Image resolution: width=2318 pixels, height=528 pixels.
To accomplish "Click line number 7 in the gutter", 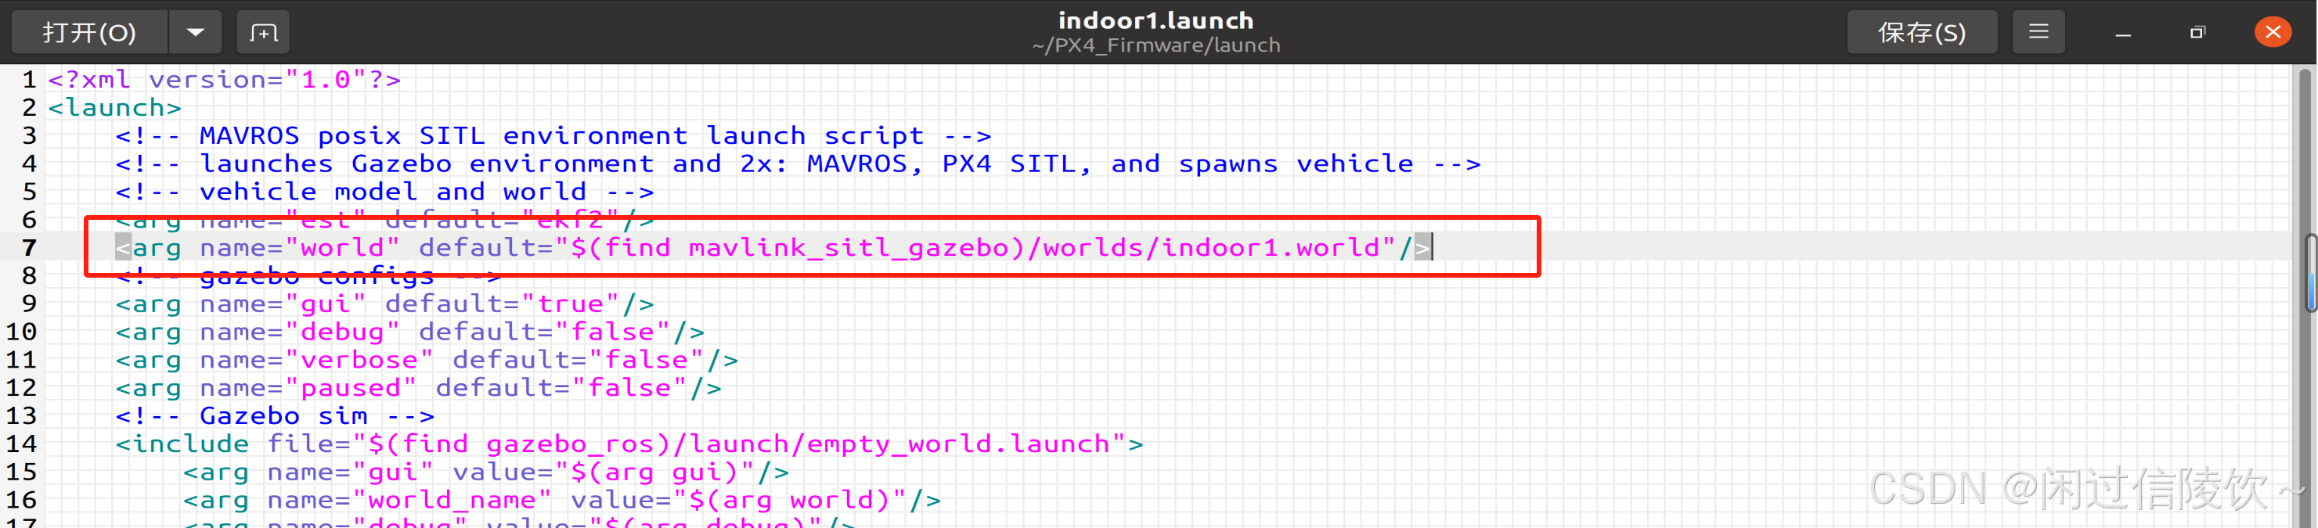I will 29,247.
